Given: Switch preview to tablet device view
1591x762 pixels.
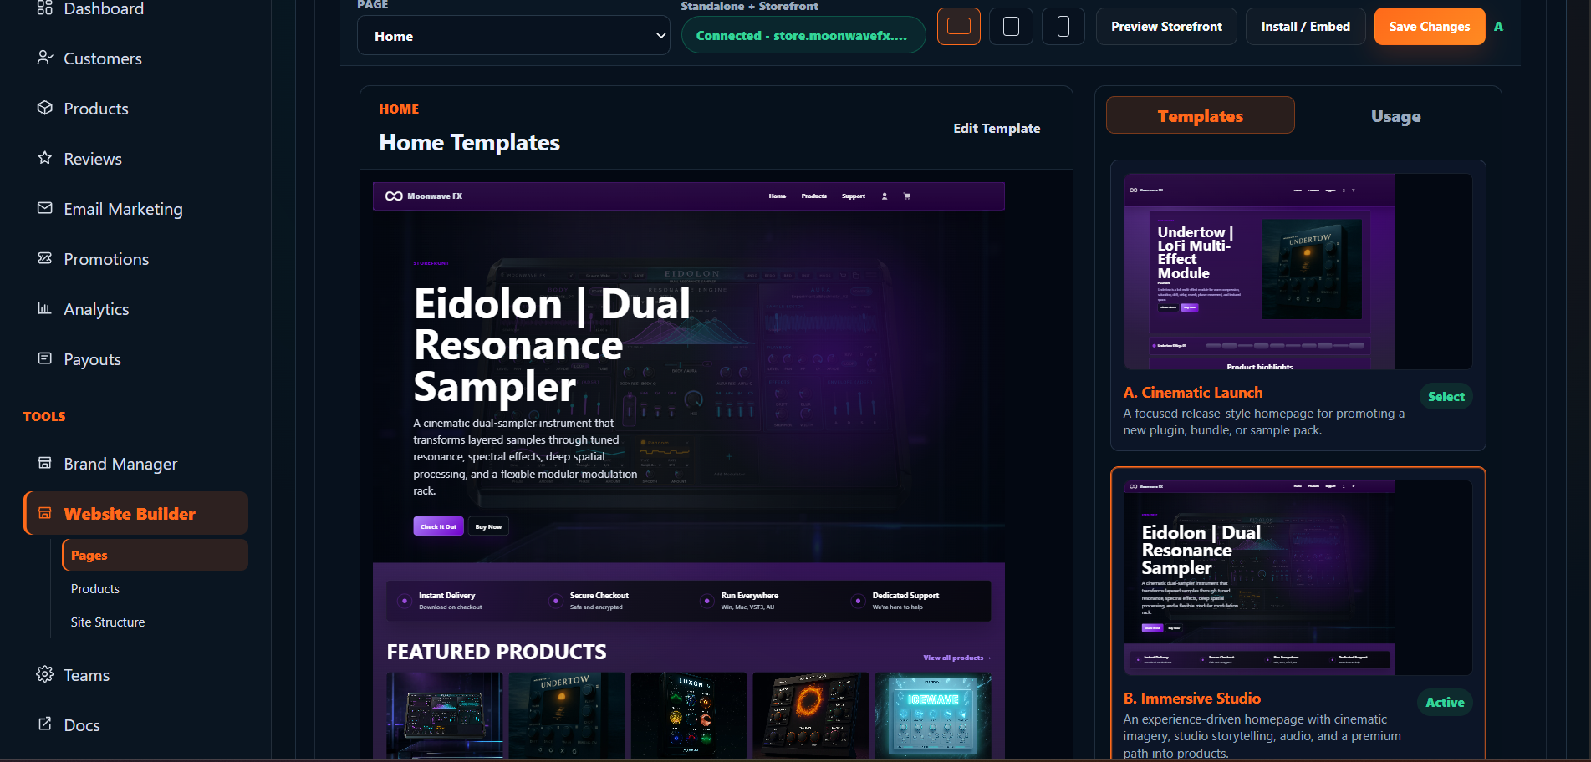Looking at the screenshot, I should (x=1011, y=27).
